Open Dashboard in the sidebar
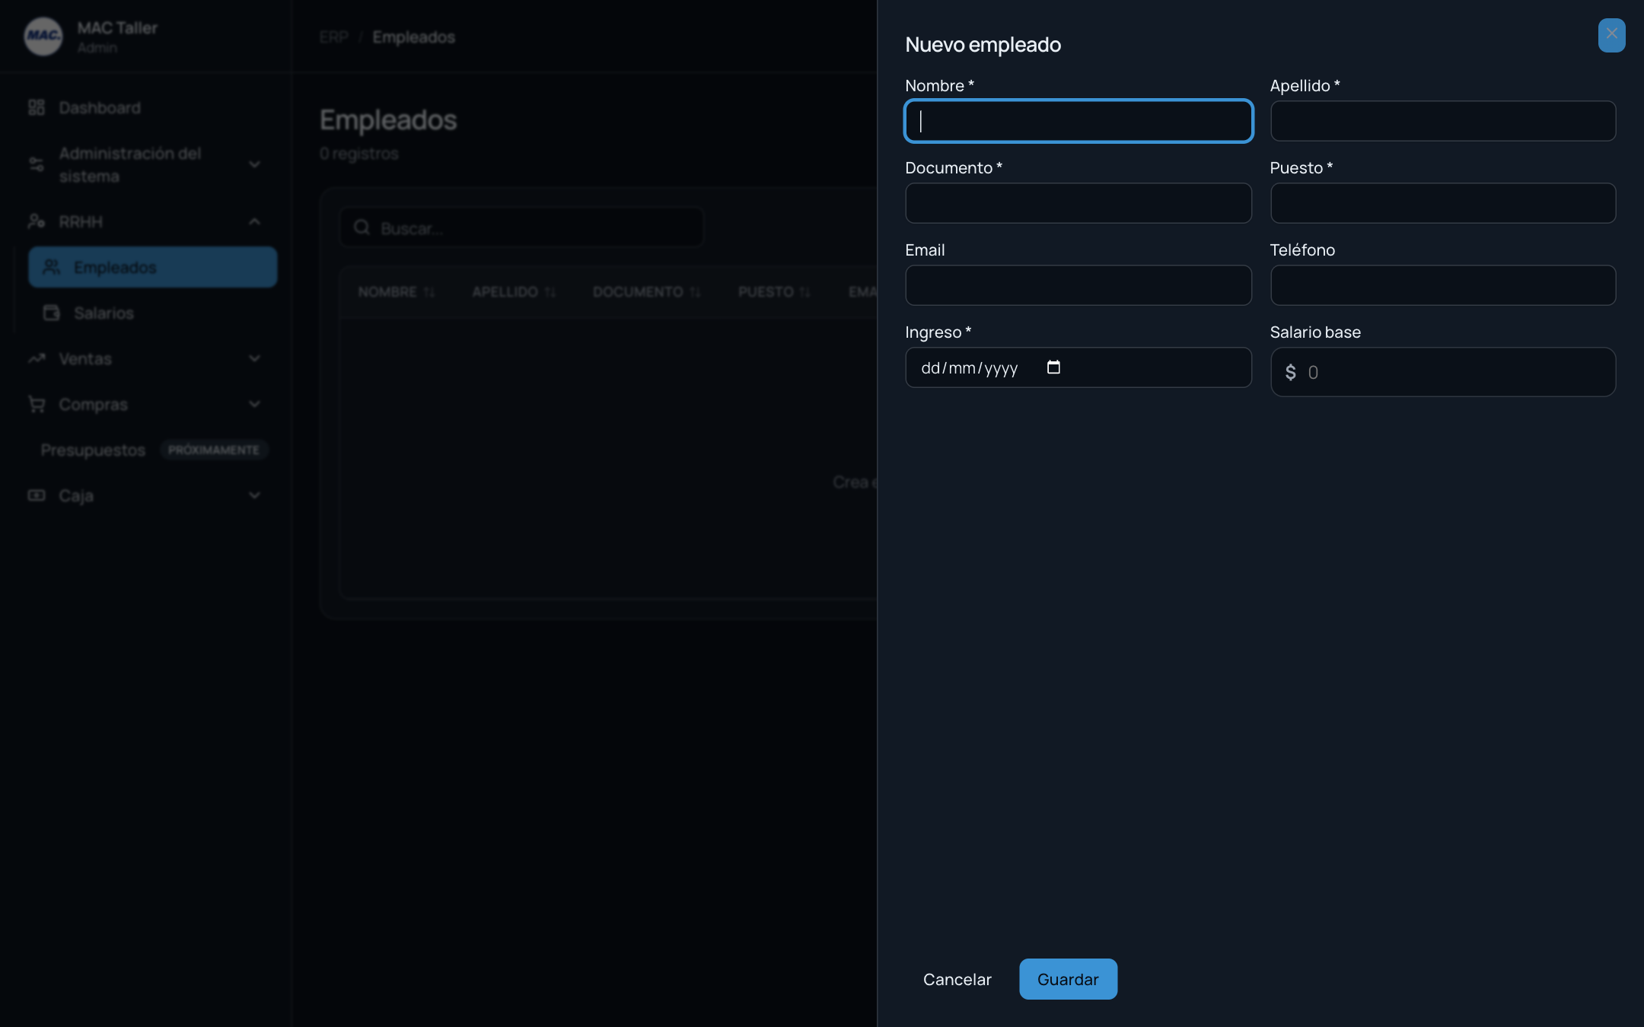This screenshot has width=1644, height=1027. coord(145,107)
